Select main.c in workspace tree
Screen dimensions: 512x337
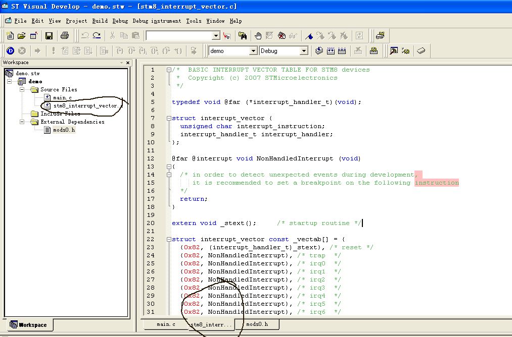point(62,97)
